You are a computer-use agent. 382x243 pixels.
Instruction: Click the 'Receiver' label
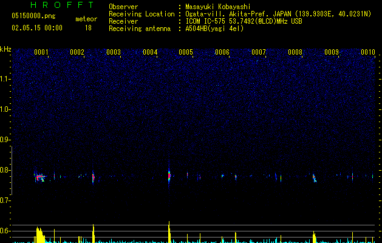[x=123, y=21]
